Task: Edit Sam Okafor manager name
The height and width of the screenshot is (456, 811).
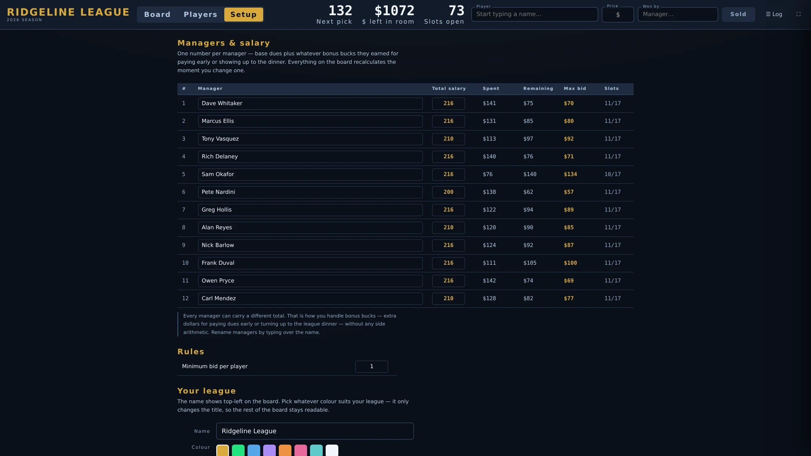Action: [310, 174]
